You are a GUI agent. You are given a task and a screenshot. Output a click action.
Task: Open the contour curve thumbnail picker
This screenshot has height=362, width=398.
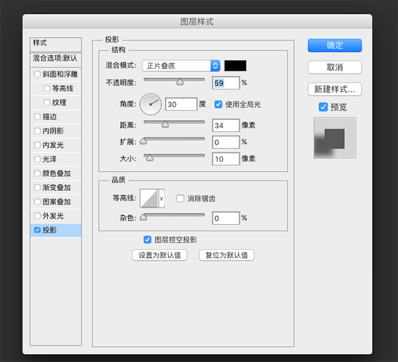[151, 198]
